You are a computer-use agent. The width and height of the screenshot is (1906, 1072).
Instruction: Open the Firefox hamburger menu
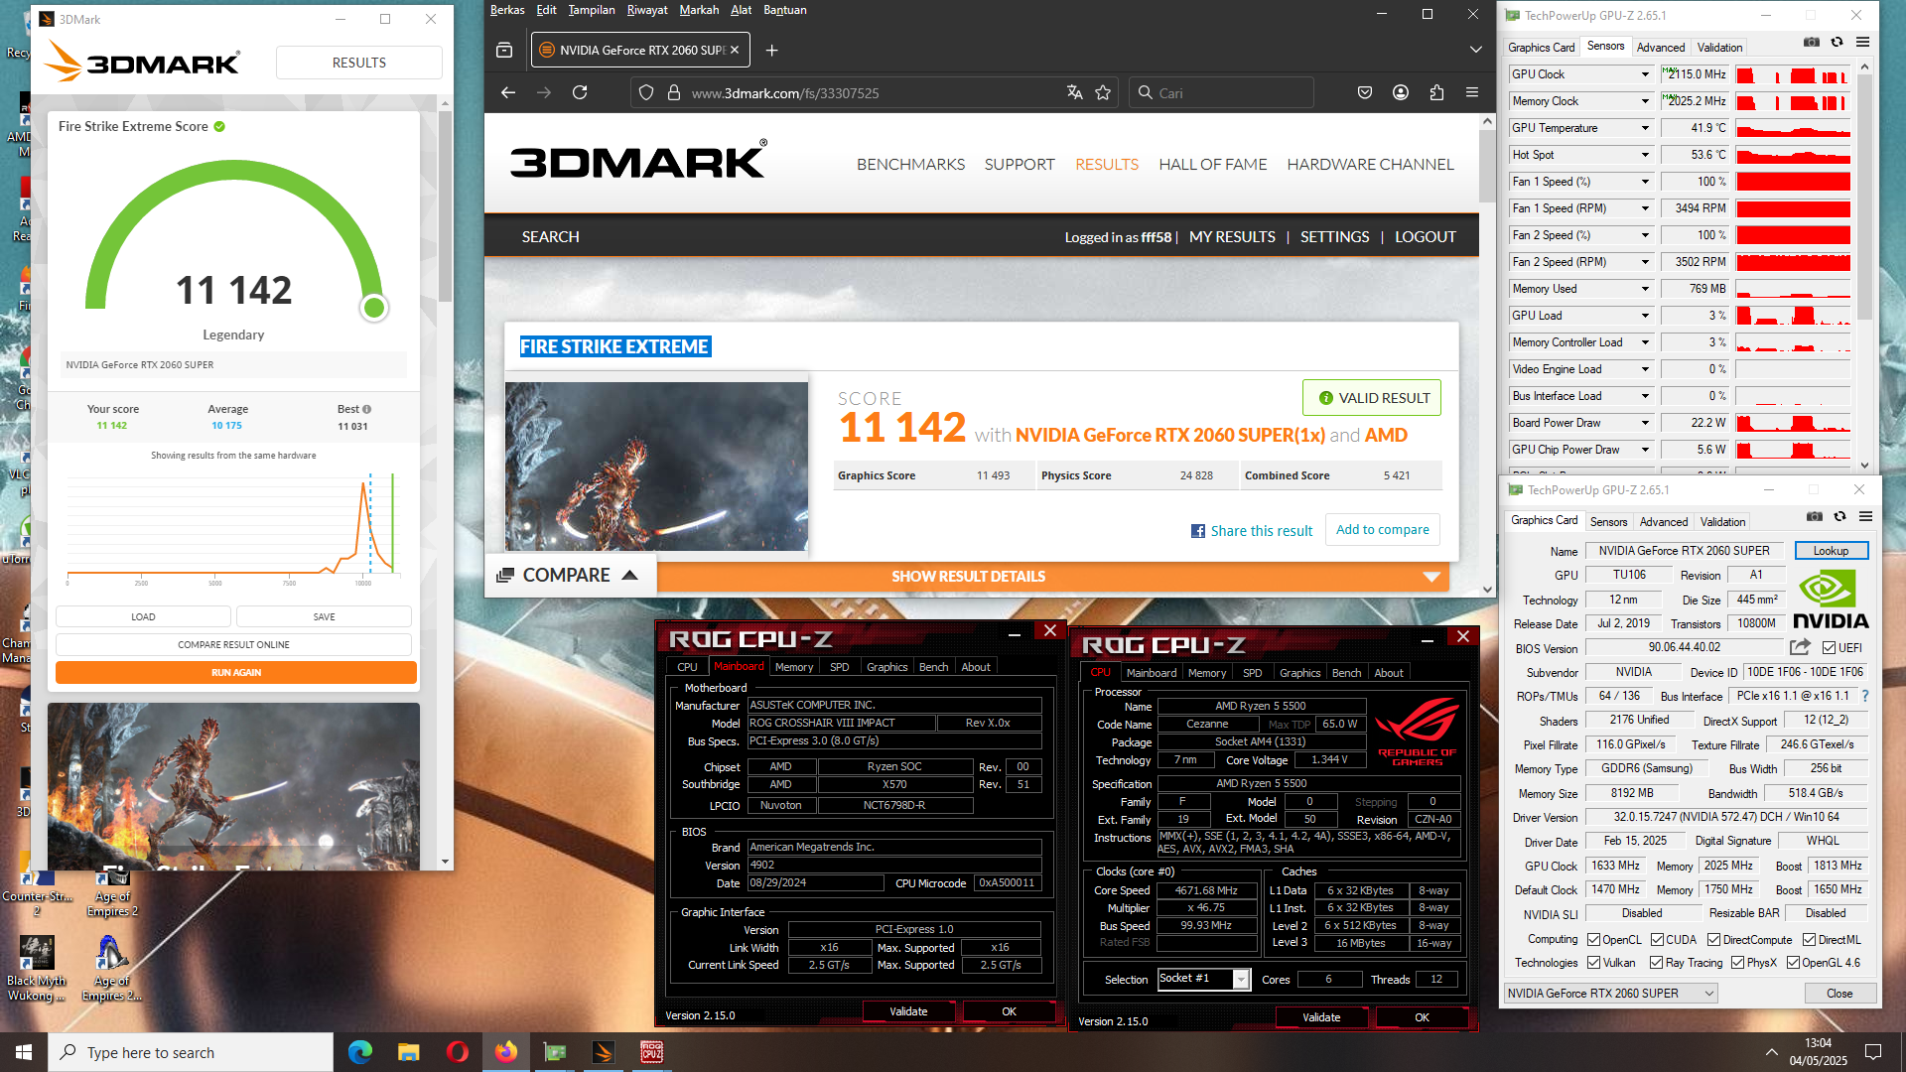point(1472,92)
